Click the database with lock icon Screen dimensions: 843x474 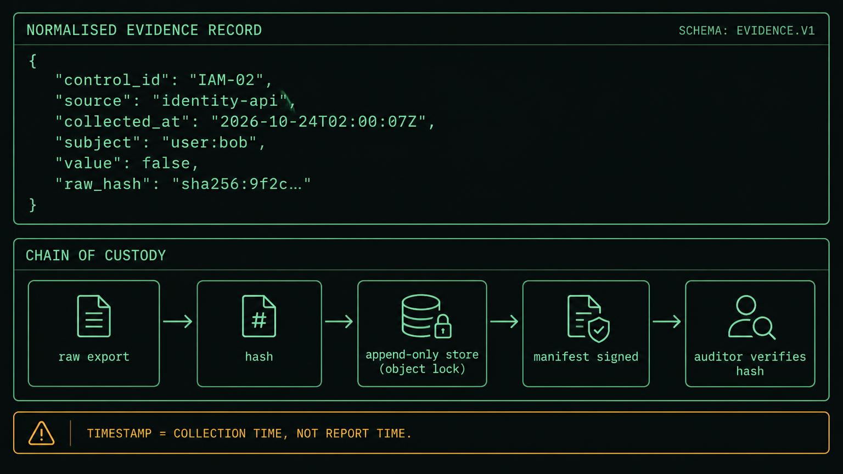coord(426,316)
